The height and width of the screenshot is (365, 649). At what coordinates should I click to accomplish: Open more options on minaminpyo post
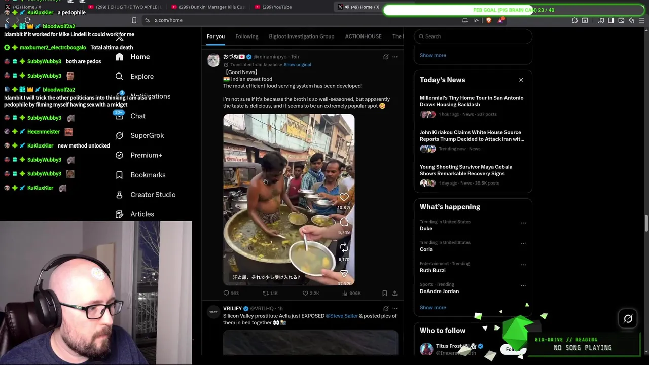pos(395,57)
